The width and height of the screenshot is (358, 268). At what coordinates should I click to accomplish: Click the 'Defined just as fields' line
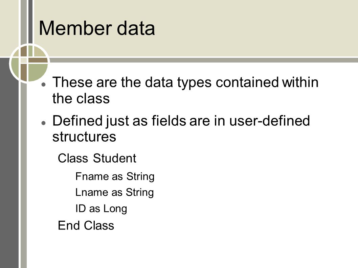point(181,120)
